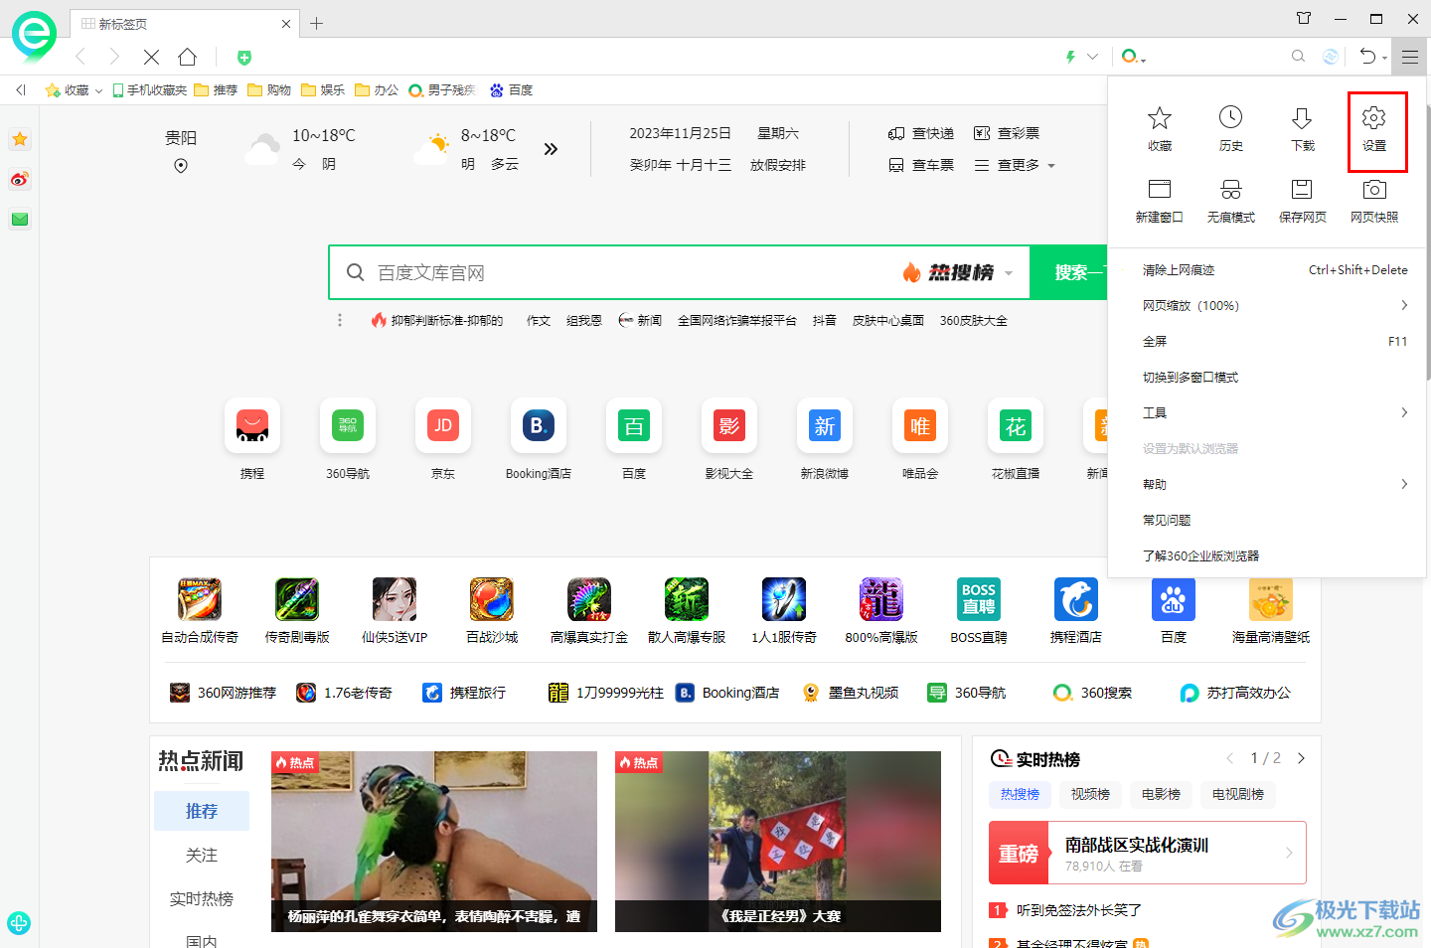Click the lightning speed mode icon

coord(1070,57)
